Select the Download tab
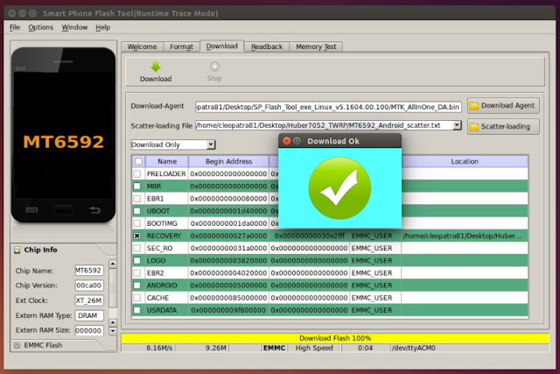Image resolution: width=560 pixels, height=374 pixels. pyautogui.click(x=221, y=46)
